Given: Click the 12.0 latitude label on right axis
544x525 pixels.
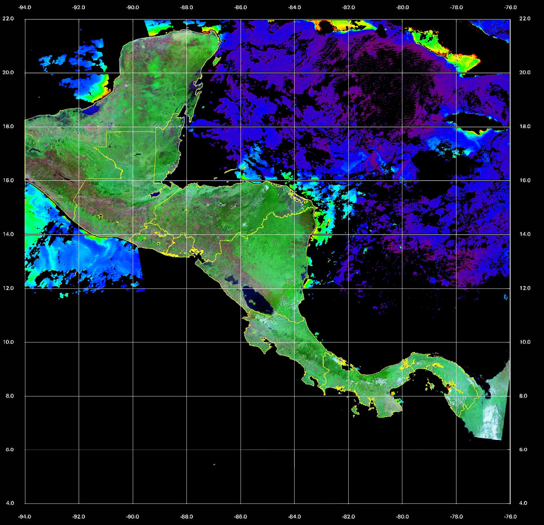Looking at the screenshot, I should coord(525,288).
